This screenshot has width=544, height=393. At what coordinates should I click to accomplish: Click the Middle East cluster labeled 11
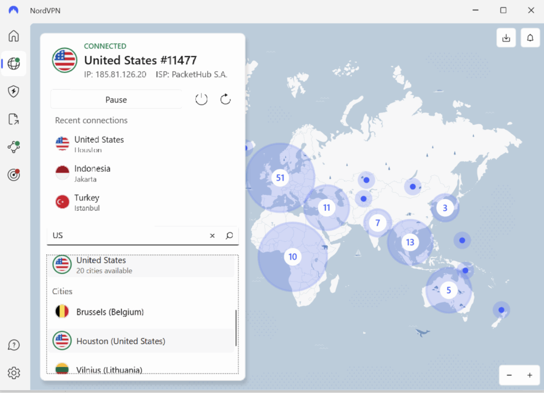point(327,208)
